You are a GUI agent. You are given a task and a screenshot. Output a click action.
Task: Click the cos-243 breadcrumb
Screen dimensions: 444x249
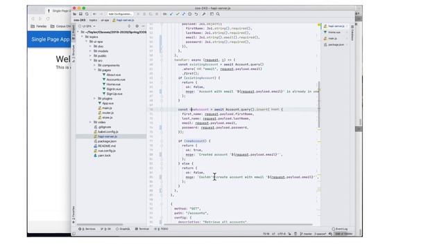[80, 20]
